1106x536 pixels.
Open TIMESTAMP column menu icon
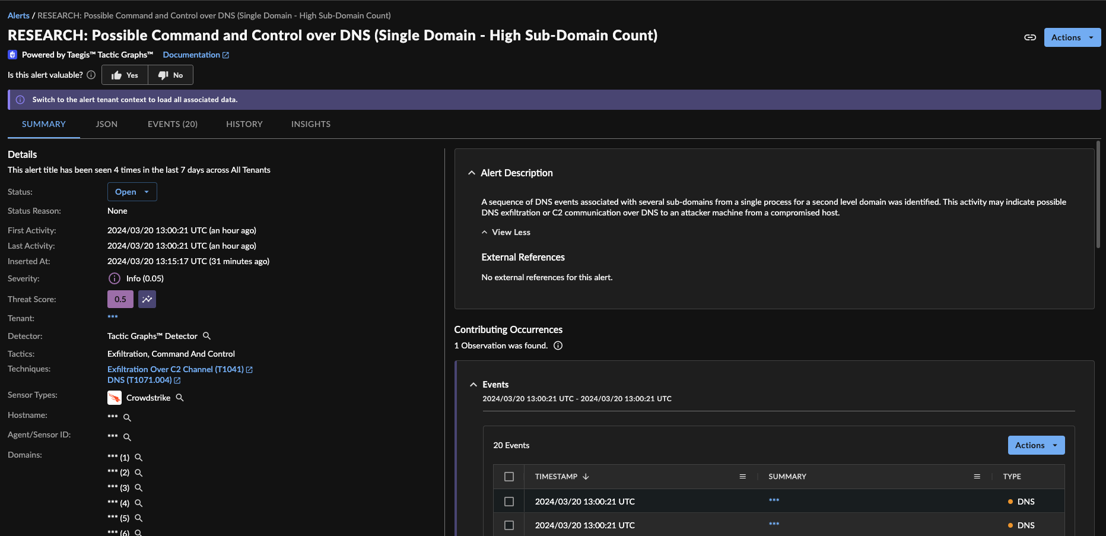(742, 477)
